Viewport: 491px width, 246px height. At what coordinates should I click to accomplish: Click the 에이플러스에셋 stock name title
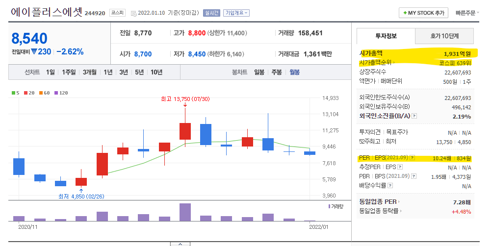point(46,12)
